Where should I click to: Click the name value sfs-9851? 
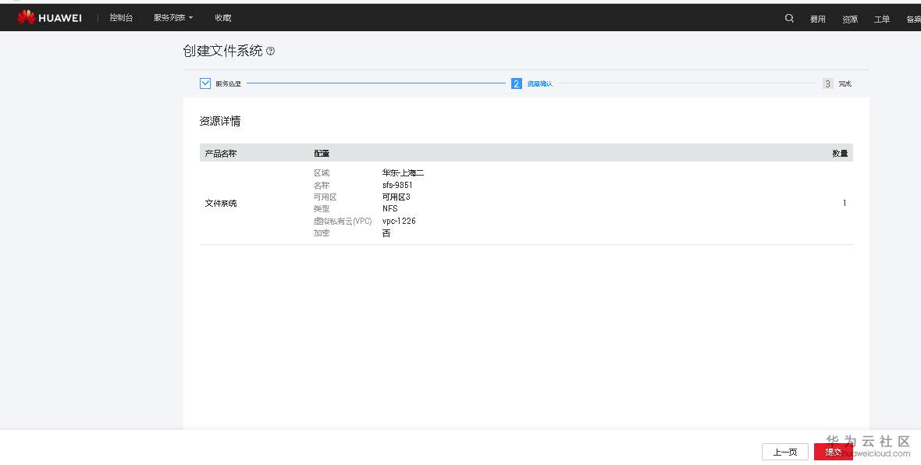click(x=397, y=185)
